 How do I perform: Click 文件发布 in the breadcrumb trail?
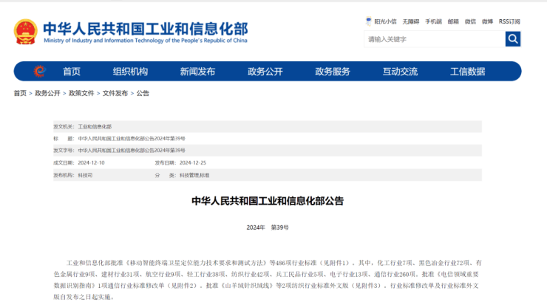tap(115, 94)
